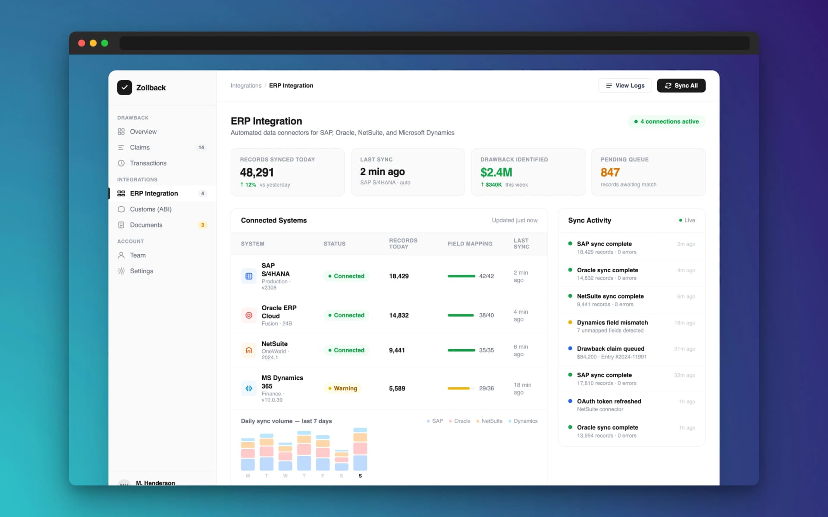
Task: Open Customs (ABI) integration page
Action: [151, 209]
